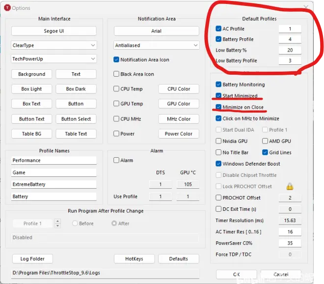
Task: Toggle the Battery Monitoring checkbox
Action: coord(218,85)
